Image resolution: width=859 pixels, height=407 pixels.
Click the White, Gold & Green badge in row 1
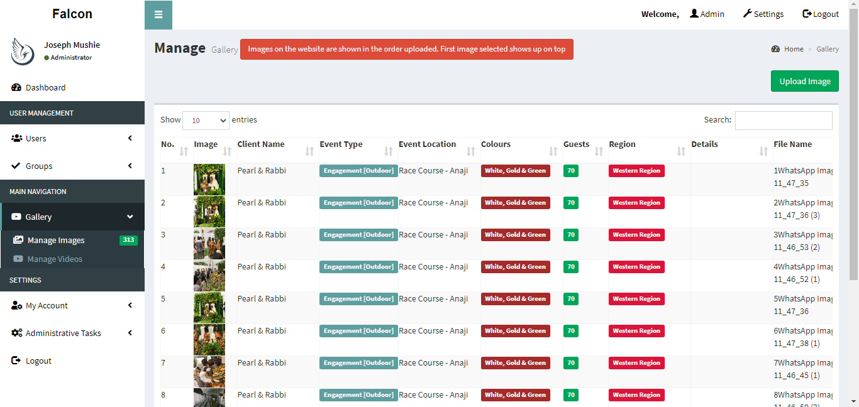tap(515, 171)
